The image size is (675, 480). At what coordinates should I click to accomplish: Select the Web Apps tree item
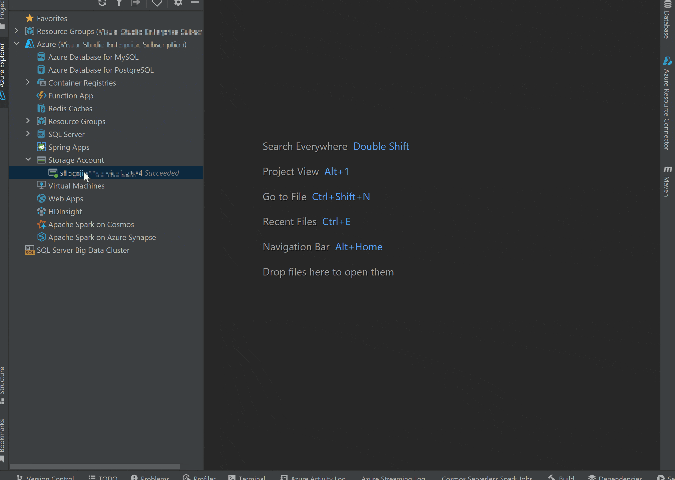click(65, 199)
